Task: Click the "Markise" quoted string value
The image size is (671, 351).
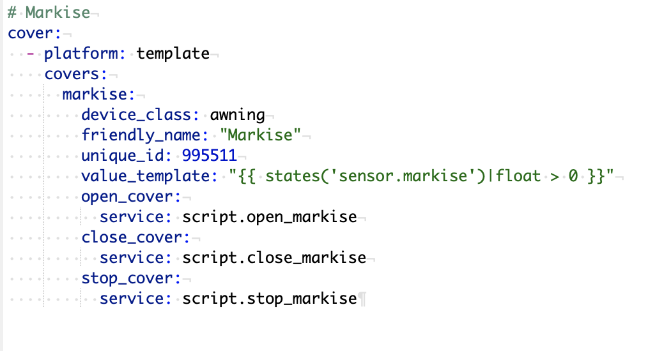Action: (260, 135)
